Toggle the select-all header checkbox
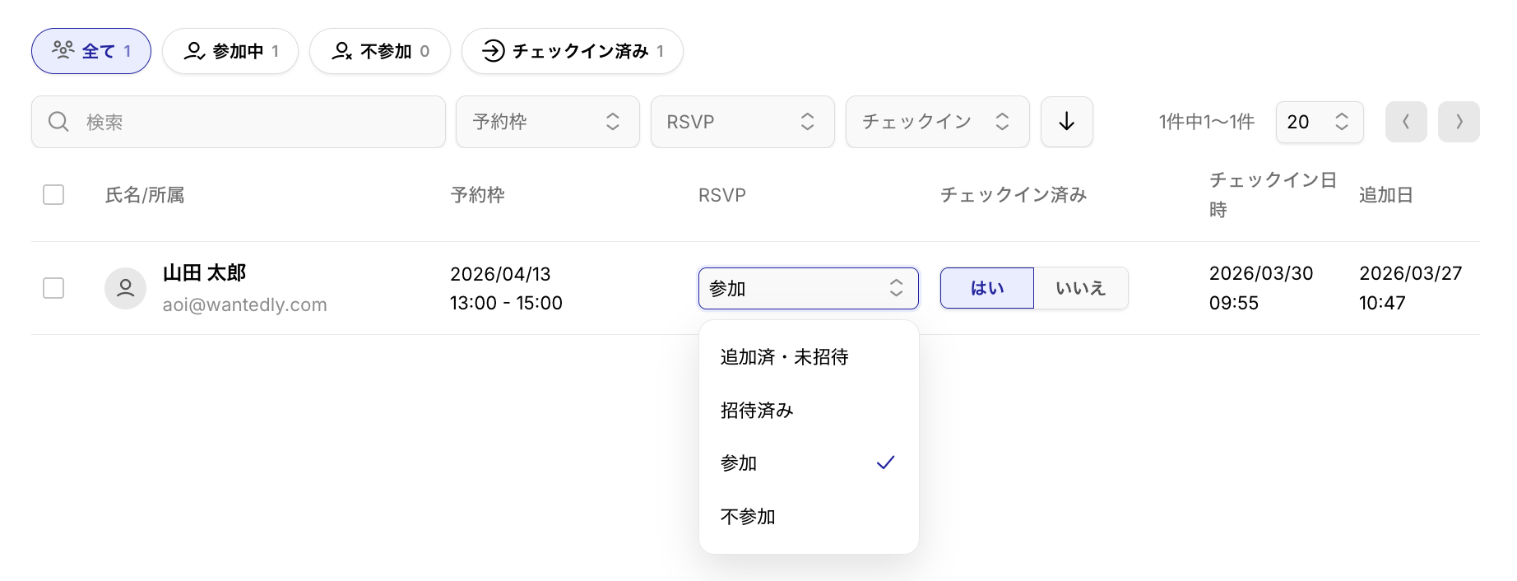Viewport: 1517px width, 581px height. coord(53,195)
